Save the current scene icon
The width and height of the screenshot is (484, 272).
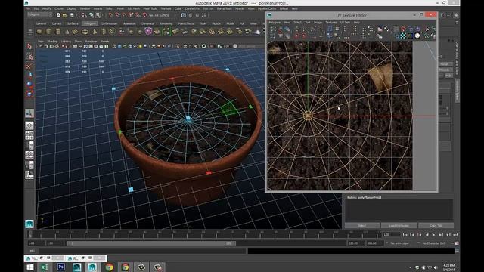coord(72,15)
